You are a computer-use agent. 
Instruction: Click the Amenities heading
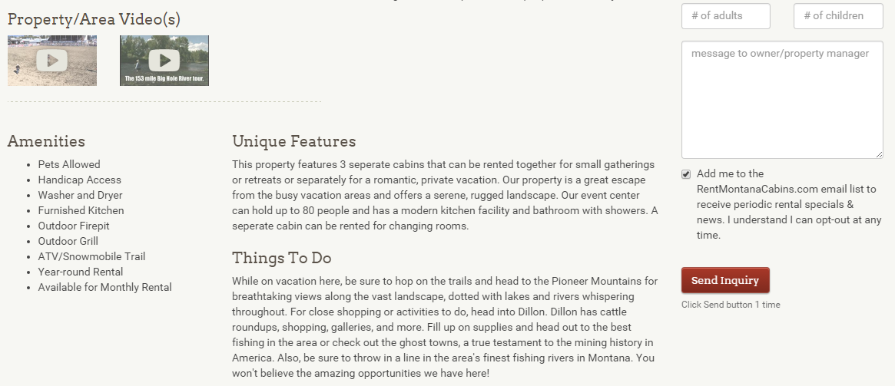tap(46, 141)
